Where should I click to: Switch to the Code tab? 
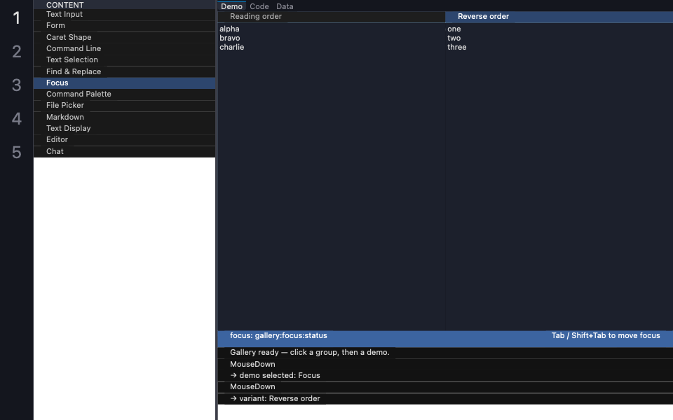click(259, 6)
